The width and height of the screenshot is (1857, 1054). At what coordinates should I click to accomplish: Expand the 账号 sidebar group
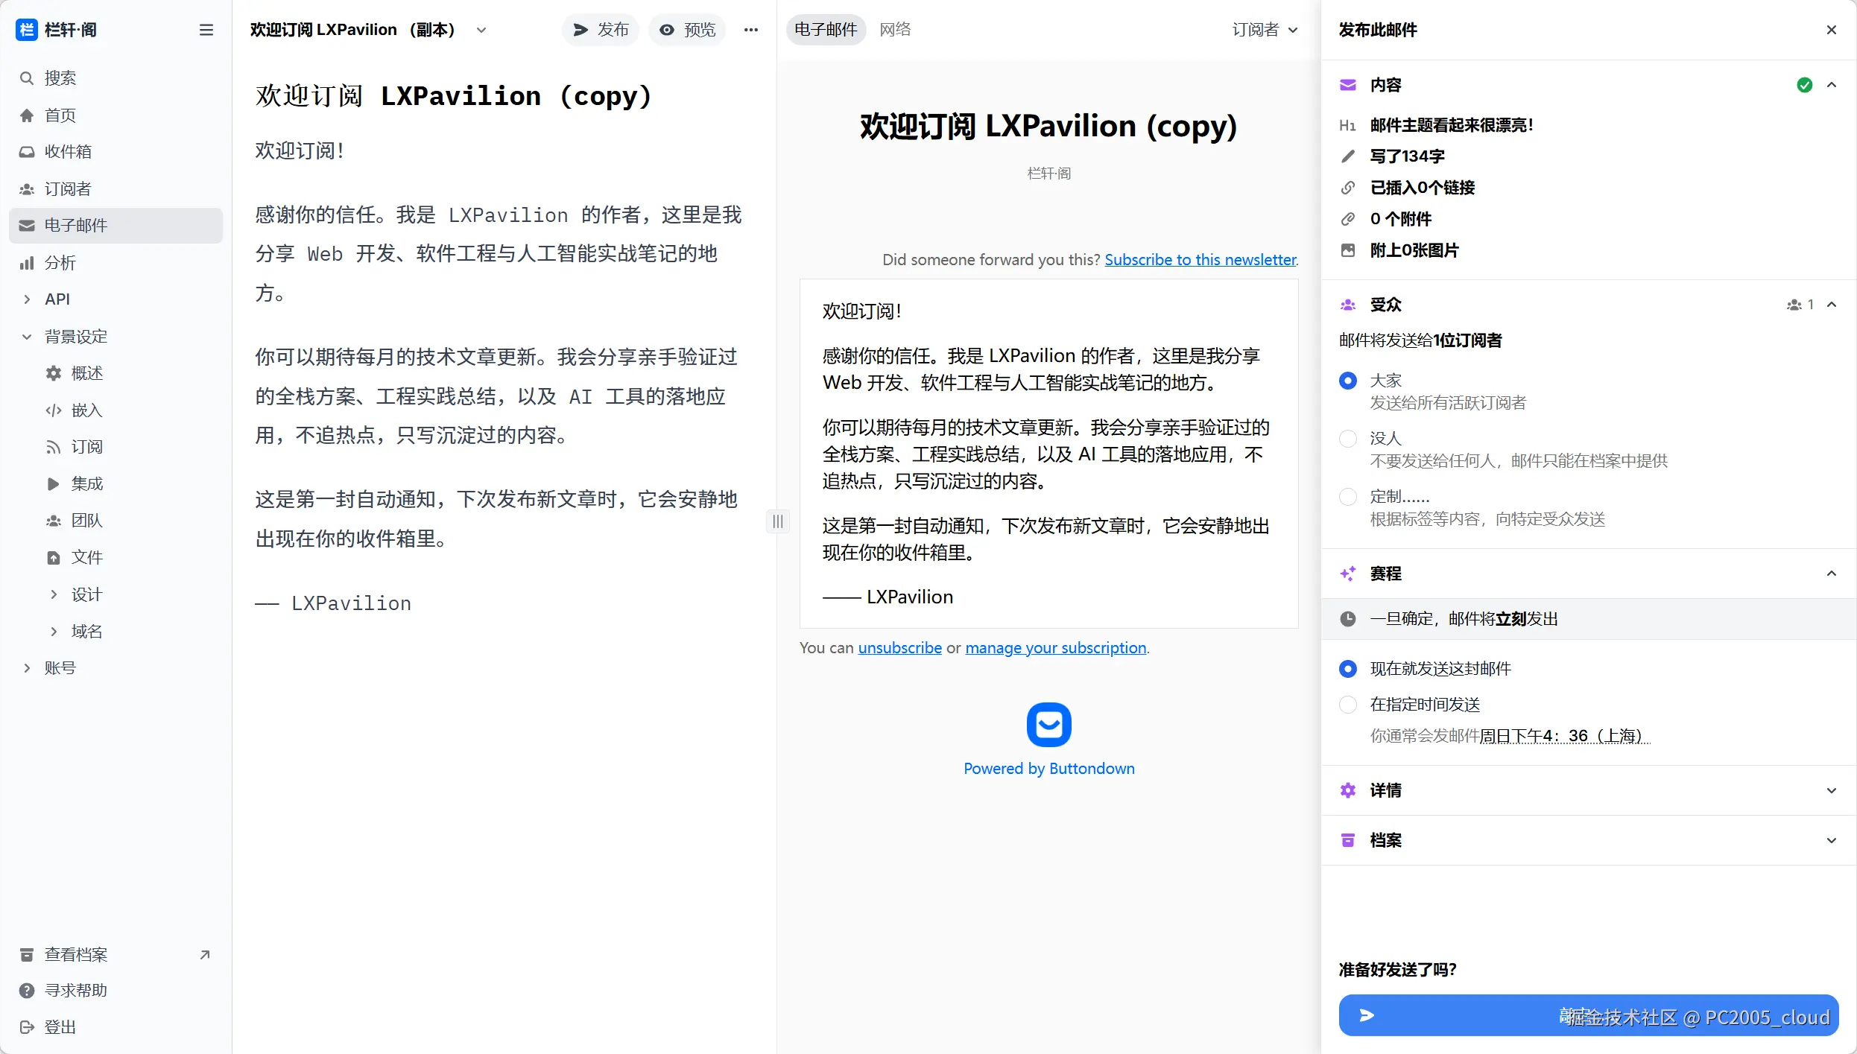coord(27,668)
